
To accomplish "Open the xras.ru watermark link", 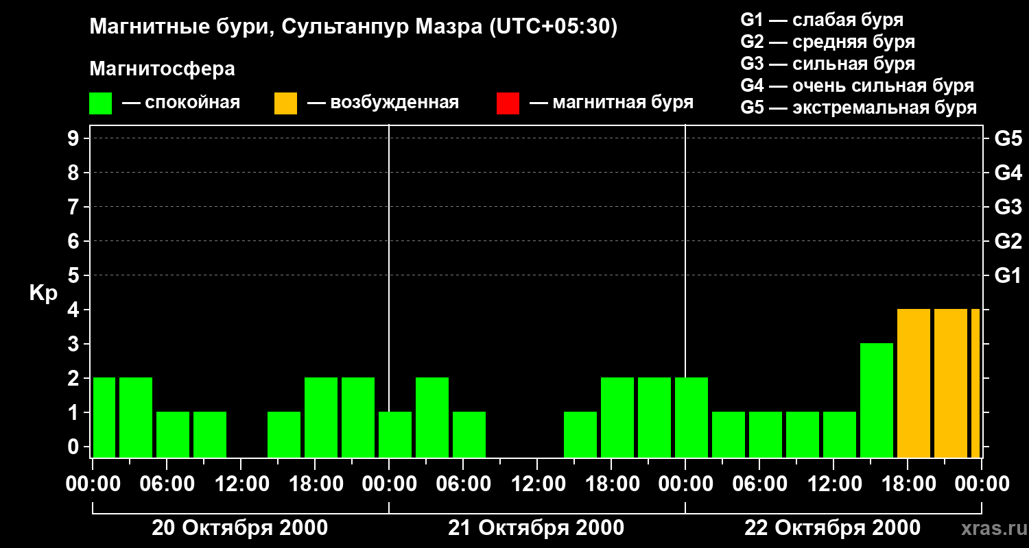I will [990, 529].
